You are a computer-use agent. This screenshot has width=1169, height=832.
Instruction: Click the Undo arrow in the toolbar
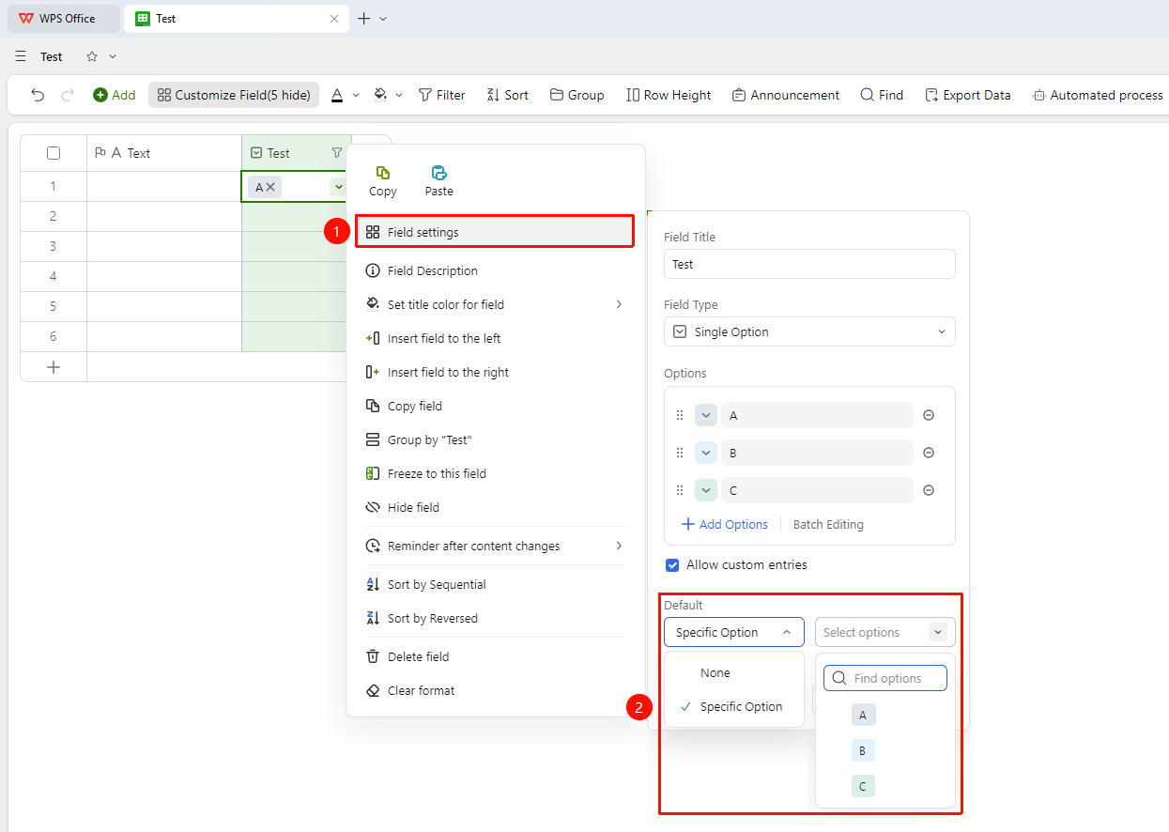[x=38, y=95]
